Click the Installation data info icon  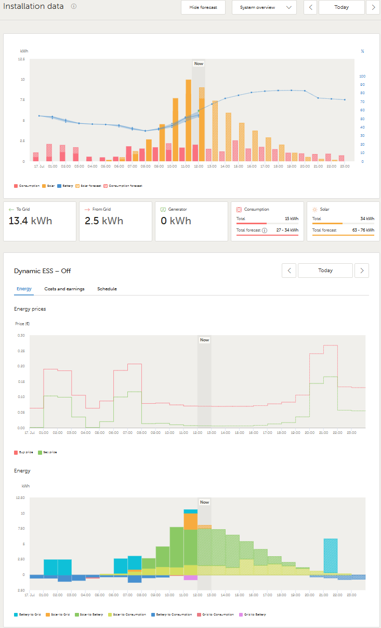click(x=74, y=6)
